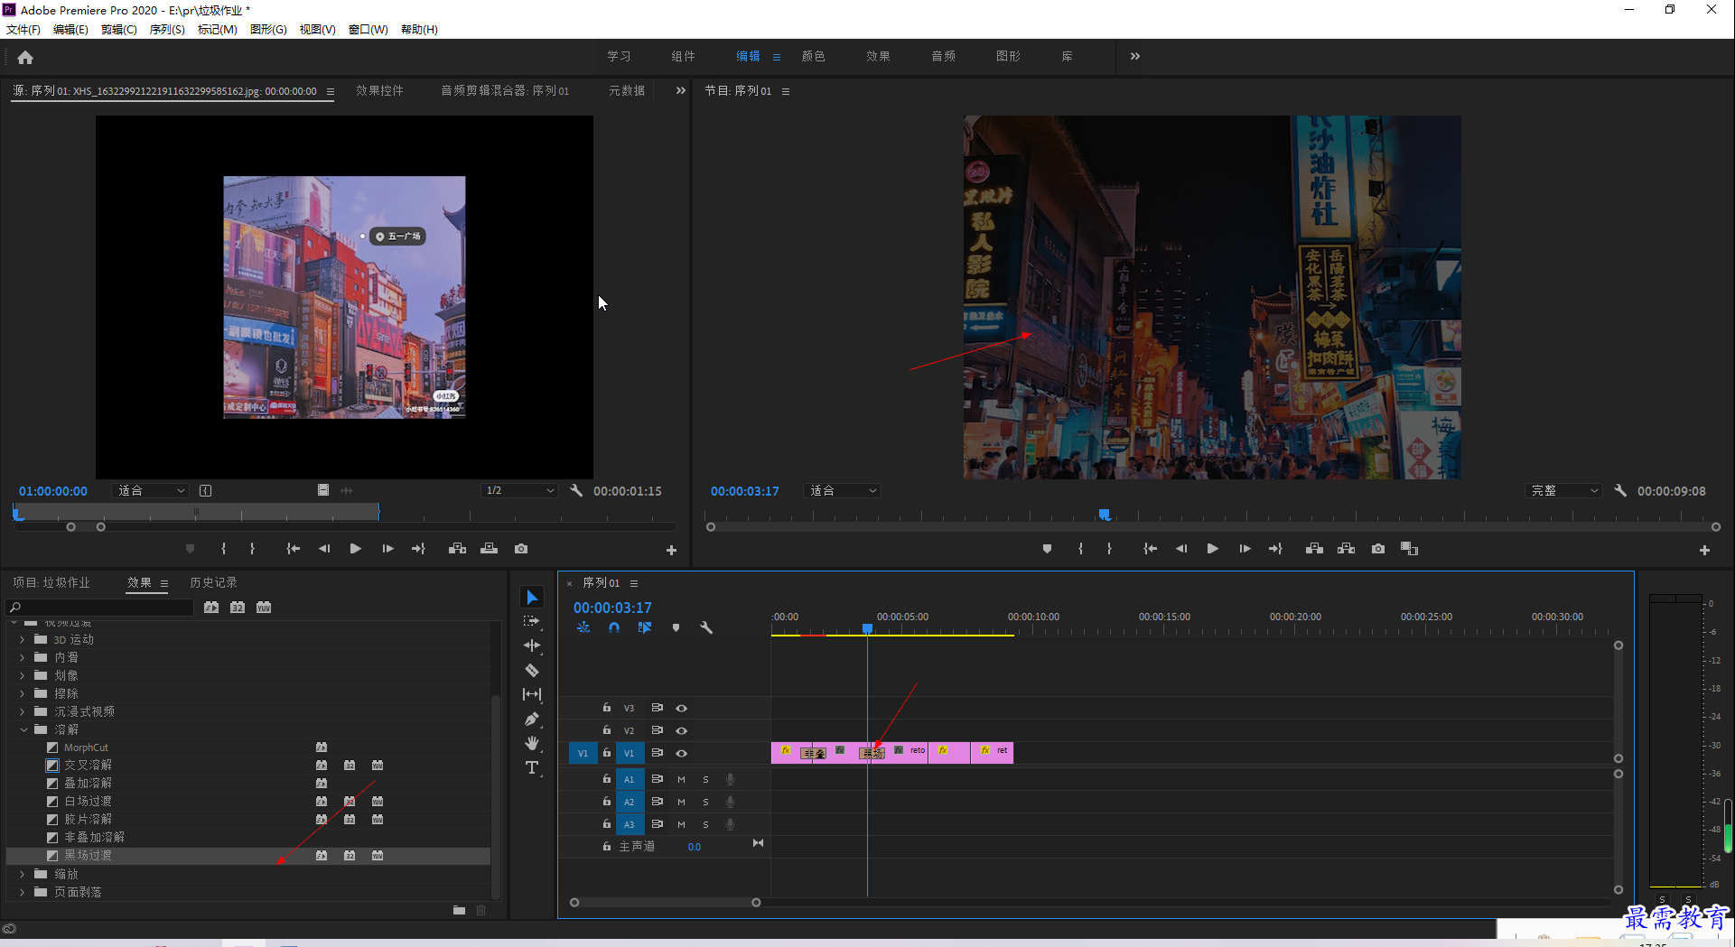Expand the 缩放 folder
The image size is (1735, 947).
[23, 874]
